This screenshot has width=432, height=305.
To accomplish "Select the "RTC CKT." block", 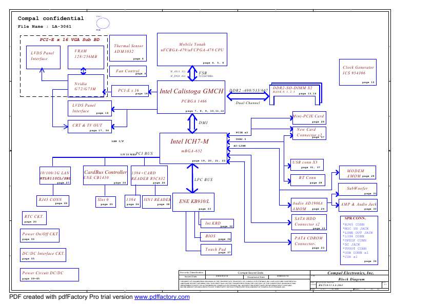I will tap(34, 218).
